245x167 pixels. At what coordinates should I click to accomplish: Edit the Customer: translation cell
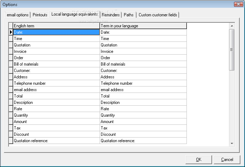click(x=143, y=71)
